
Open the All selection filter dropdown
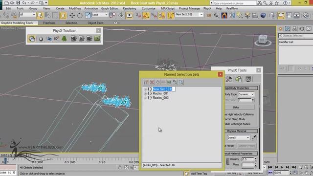(x=27, y=15)
